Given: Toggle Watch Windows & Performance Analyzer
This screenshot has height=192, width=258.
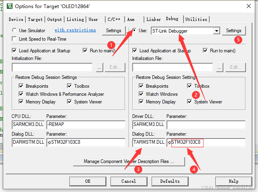Looking at the screenshot, I should pos(21,94).
